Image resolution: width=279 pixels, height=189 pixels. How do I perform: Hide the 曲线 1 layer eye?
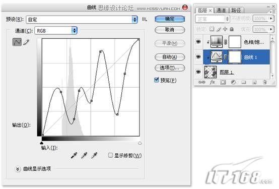coord(198,57)
